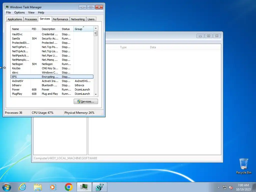Minimize the Registry Editor window
Viewport: 256px width, 192px height.
[x=200, y=36]
